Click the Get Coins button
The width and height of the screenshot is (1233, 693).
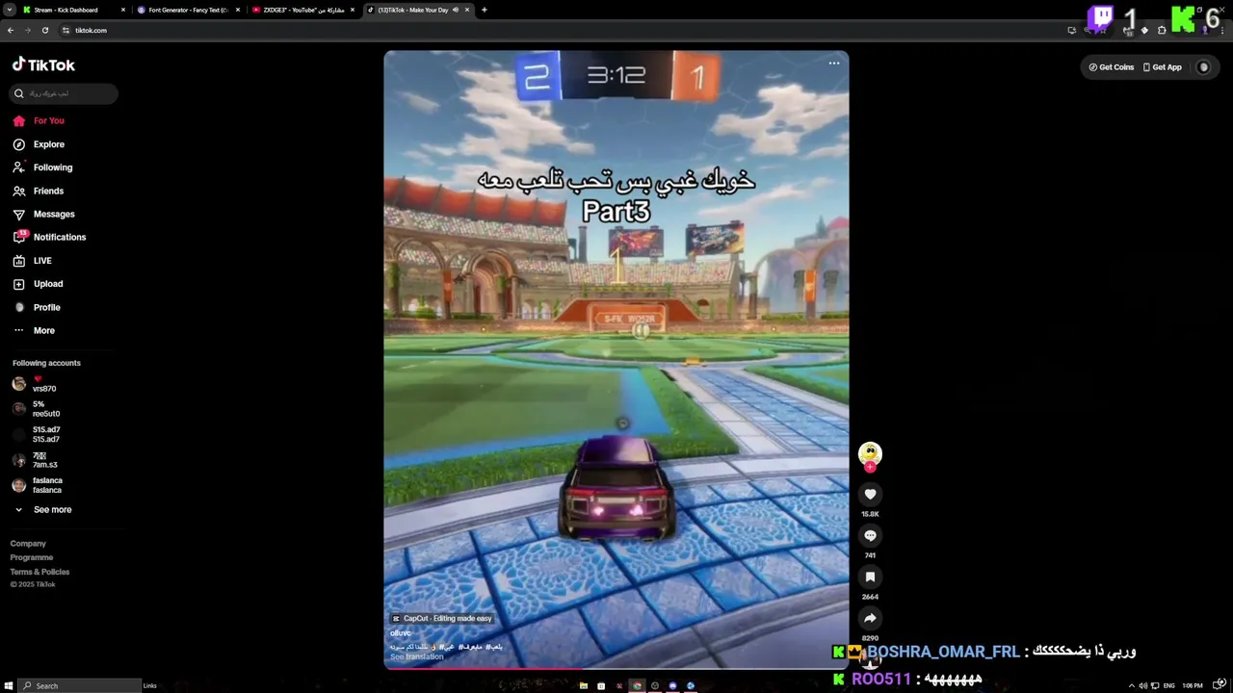click(x=1111, y=67)
